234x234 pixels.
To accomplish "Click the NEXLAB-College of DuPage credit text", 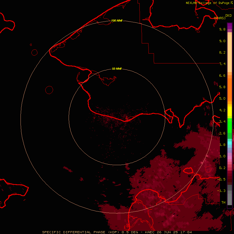I will [208, 3].
